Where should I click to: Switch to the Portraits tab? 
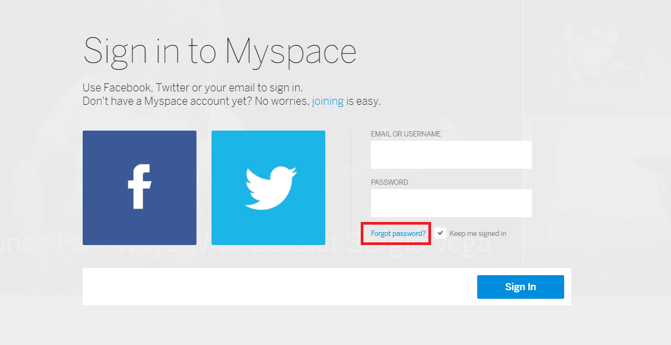pos(447,317)
